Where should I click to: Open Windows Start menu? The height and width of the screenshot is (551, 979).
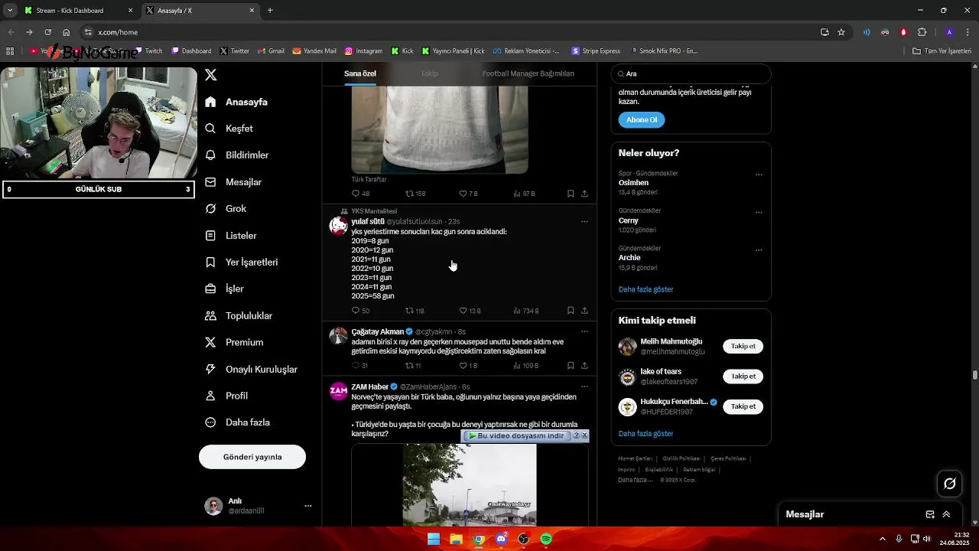434,539
